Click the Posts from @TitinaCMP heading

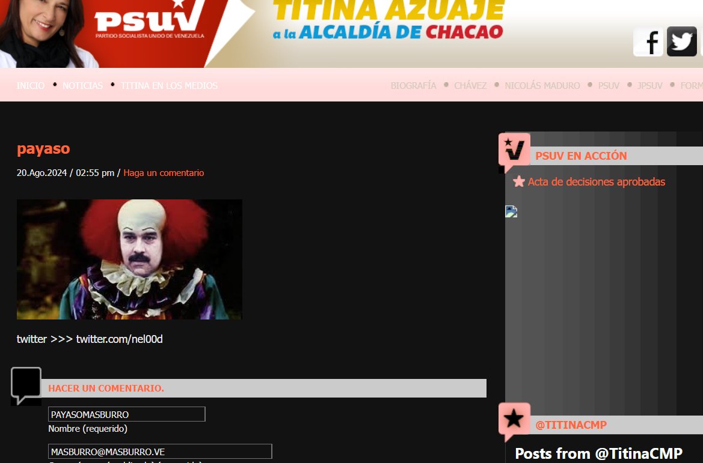coord(598,453)
